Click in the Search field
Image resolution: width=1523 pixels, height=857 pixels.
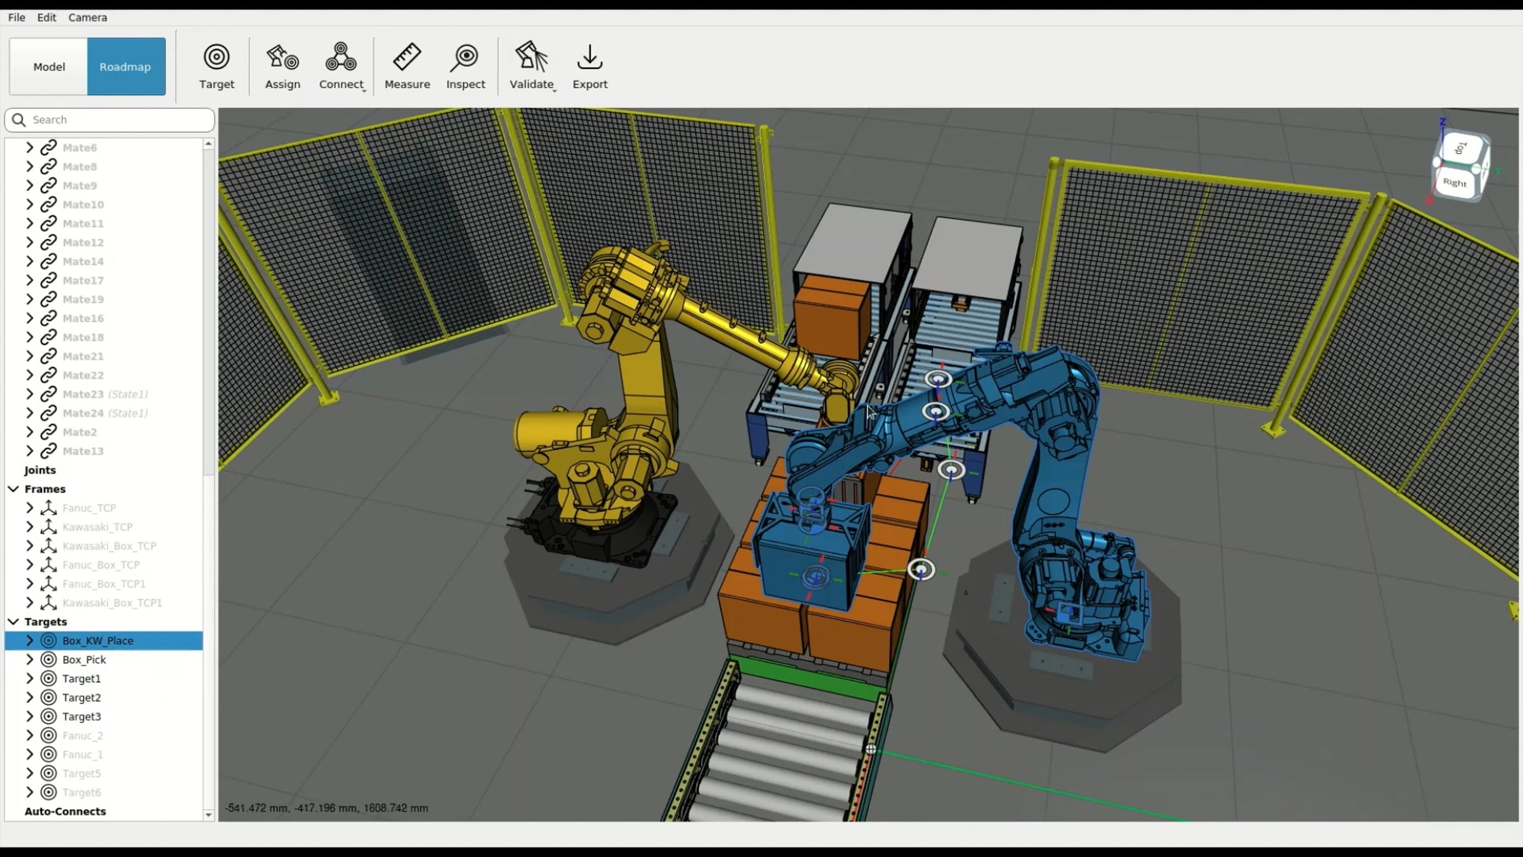(x=117, y=120)
